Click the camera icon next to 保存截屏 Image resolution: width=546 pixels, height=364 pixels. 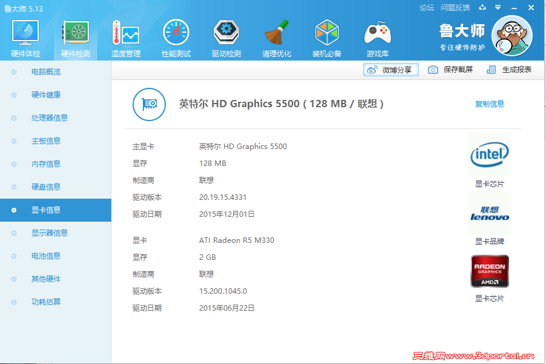433,70
